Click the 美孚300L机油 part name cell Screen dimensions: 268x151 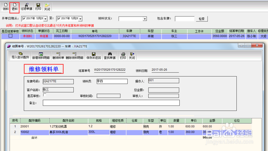(x=69, y=132)
